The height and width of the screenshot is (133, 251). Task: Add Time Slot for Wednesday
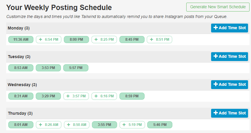click(x=229, y=85)
